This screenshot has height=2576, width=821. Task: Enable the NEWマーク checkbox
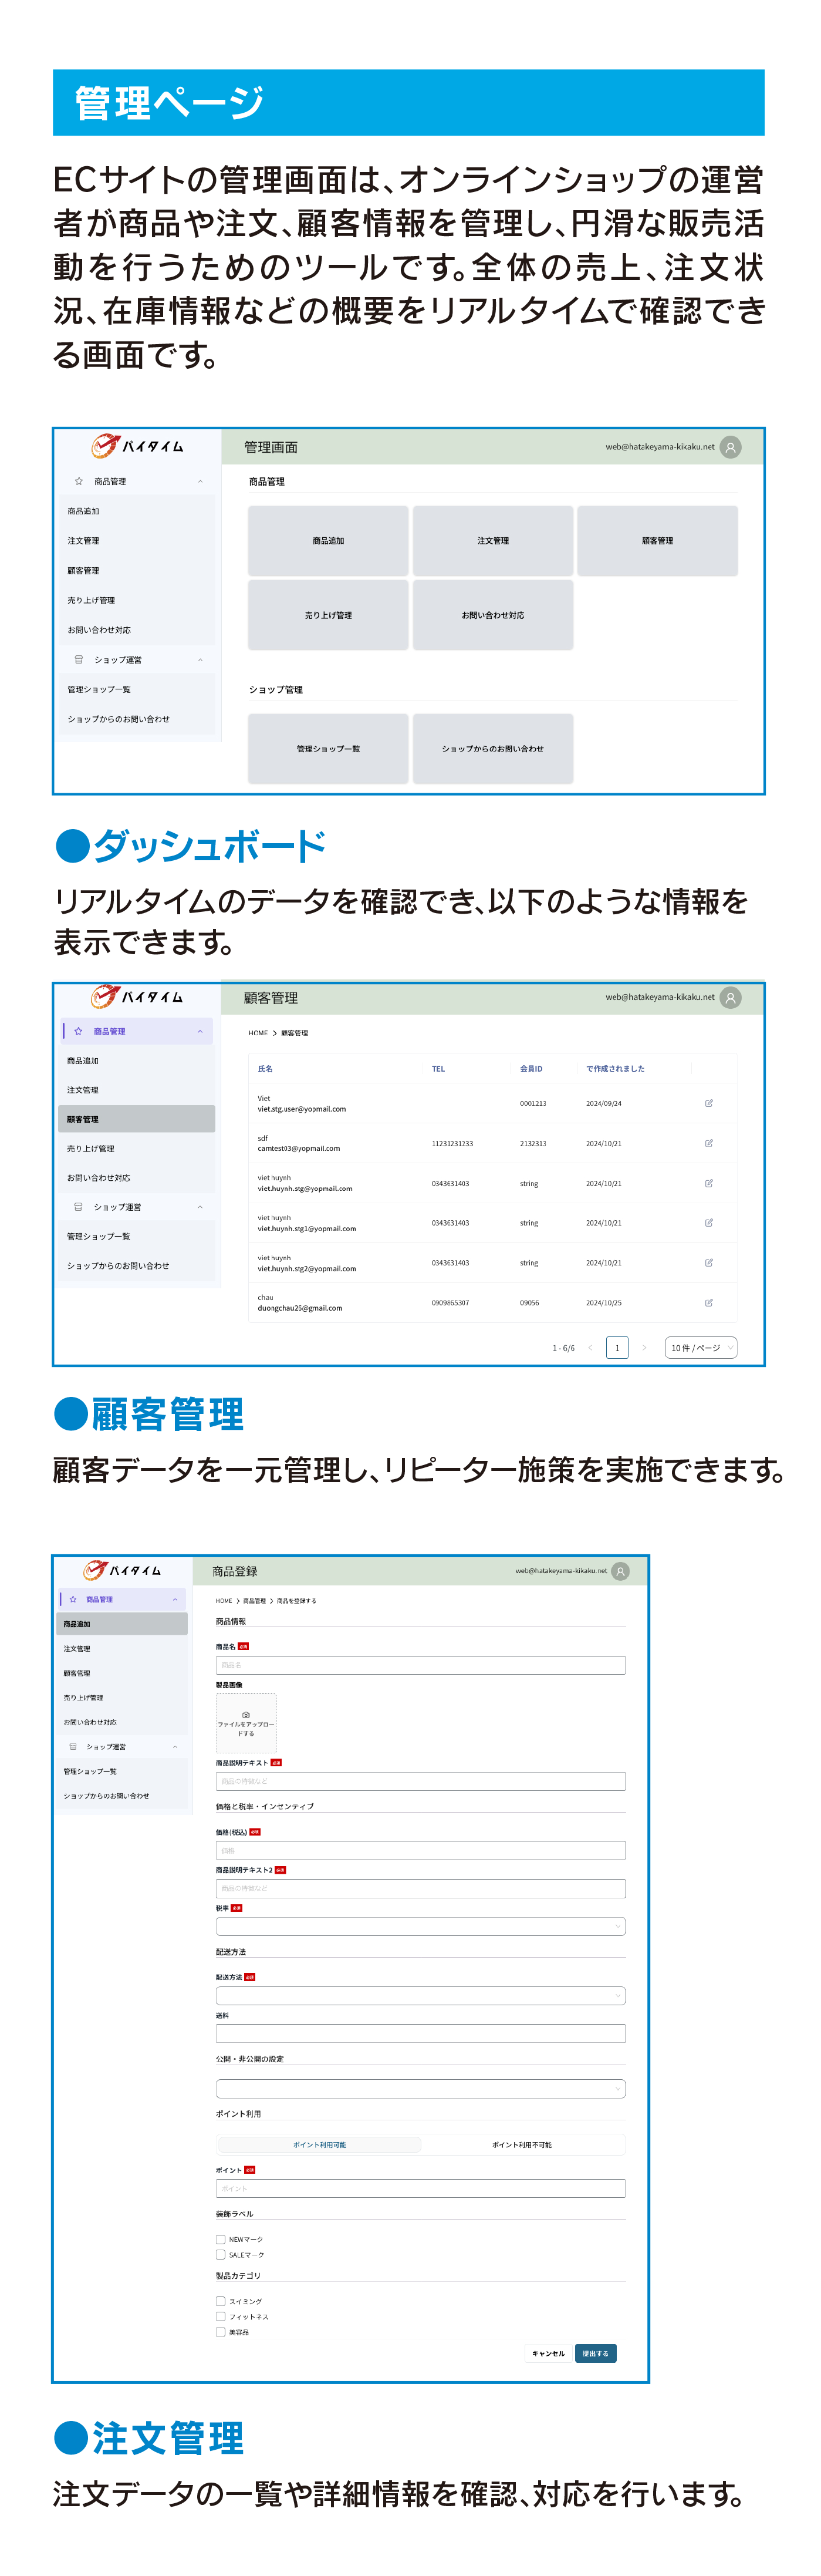tap(221, 2239)
